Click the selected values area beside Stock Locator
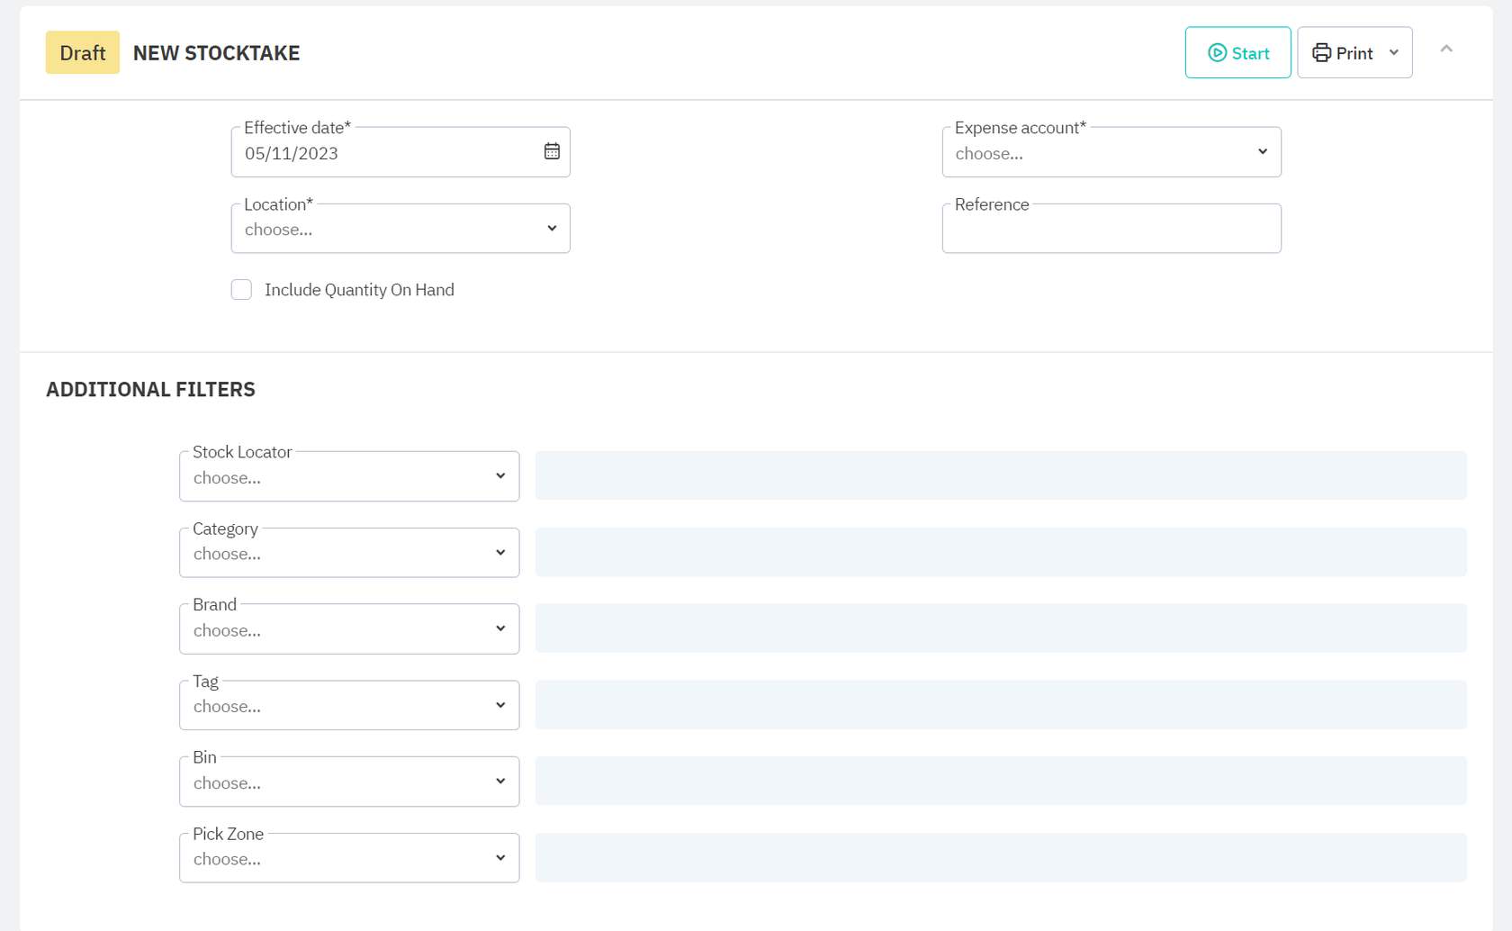 click(1000, 476)
